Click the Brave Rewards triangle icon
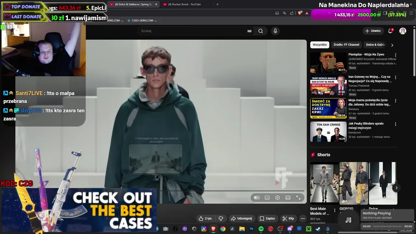Image resolution: width=416 pixels, height=234 pixels. tap(307, 13)
